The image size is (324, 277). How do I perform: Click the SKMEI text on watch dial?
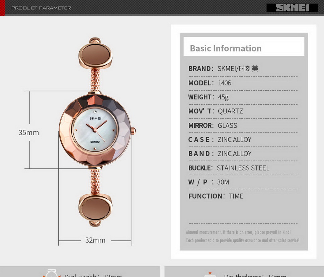pyautogui.click(x=95, y=118)
